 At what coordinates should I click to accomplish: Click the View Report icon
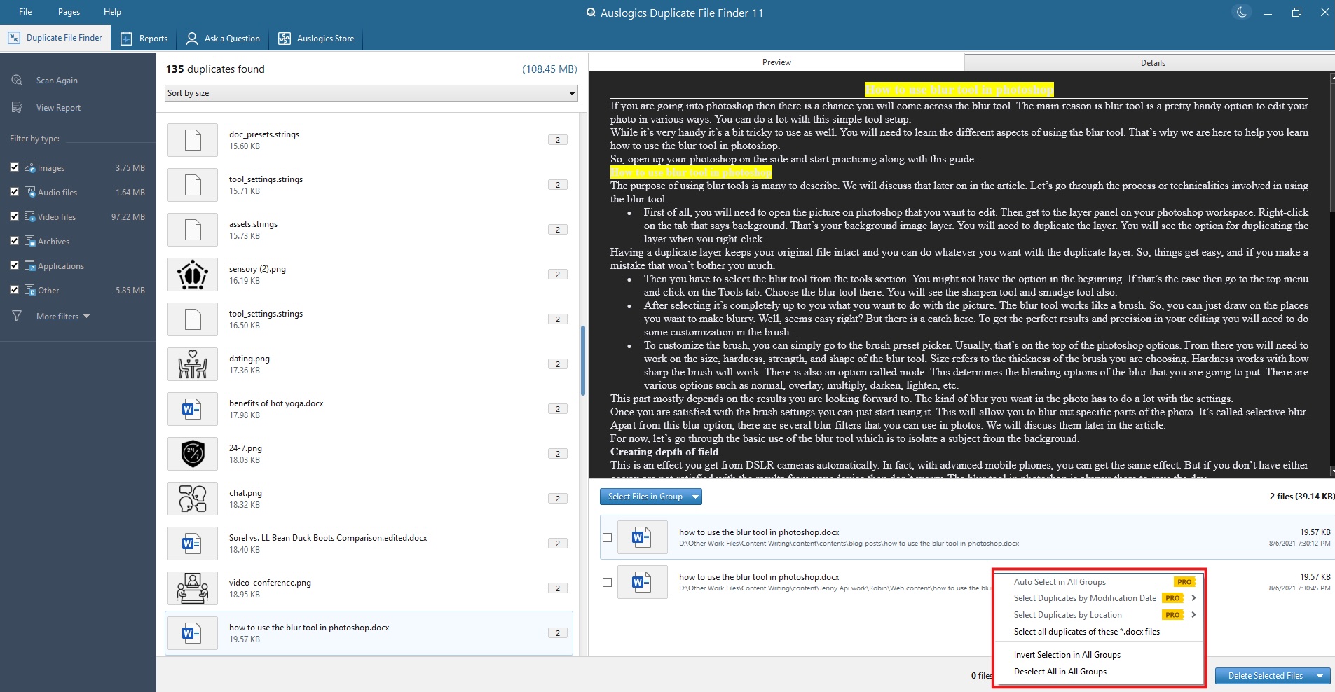tap(17, 107)
